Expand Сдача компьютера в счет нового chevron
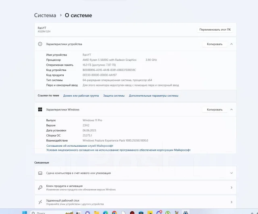Viewport: 258px width, 214px height. click(x=231, y=173)
